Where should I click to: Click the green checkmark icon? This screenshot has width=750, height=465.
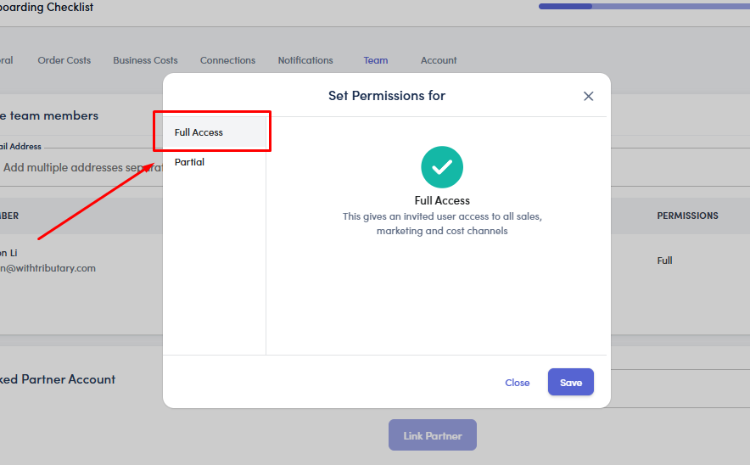click(442, 167)
